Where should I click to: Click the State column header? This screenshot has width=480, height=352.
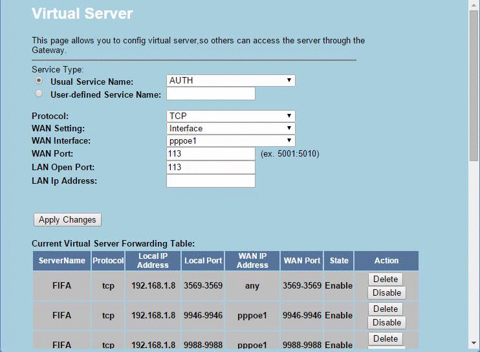coord(339,261)
